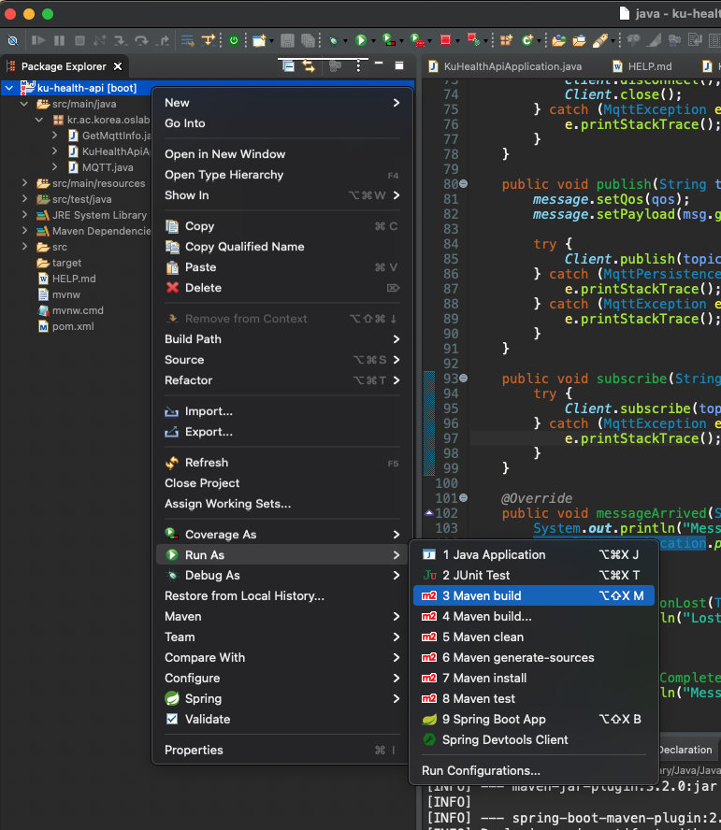Click the New Java Class green C icon
Image resolution: width=721 pixels, height=830 pixels.
coord(526,40)
